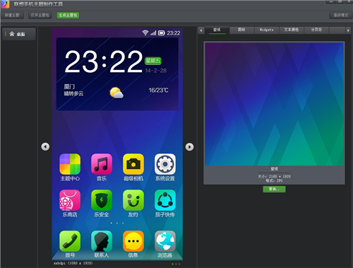
Task: Open the 主题中心 theme center app icon
Action: pos(70,164)
